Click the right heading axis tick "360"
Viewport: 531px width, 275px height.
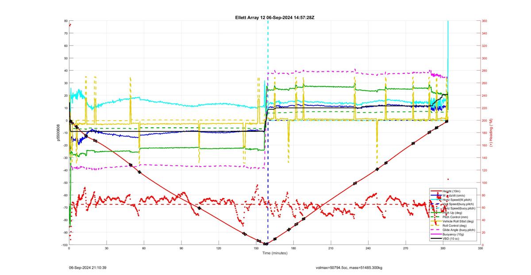coord(485,21)
